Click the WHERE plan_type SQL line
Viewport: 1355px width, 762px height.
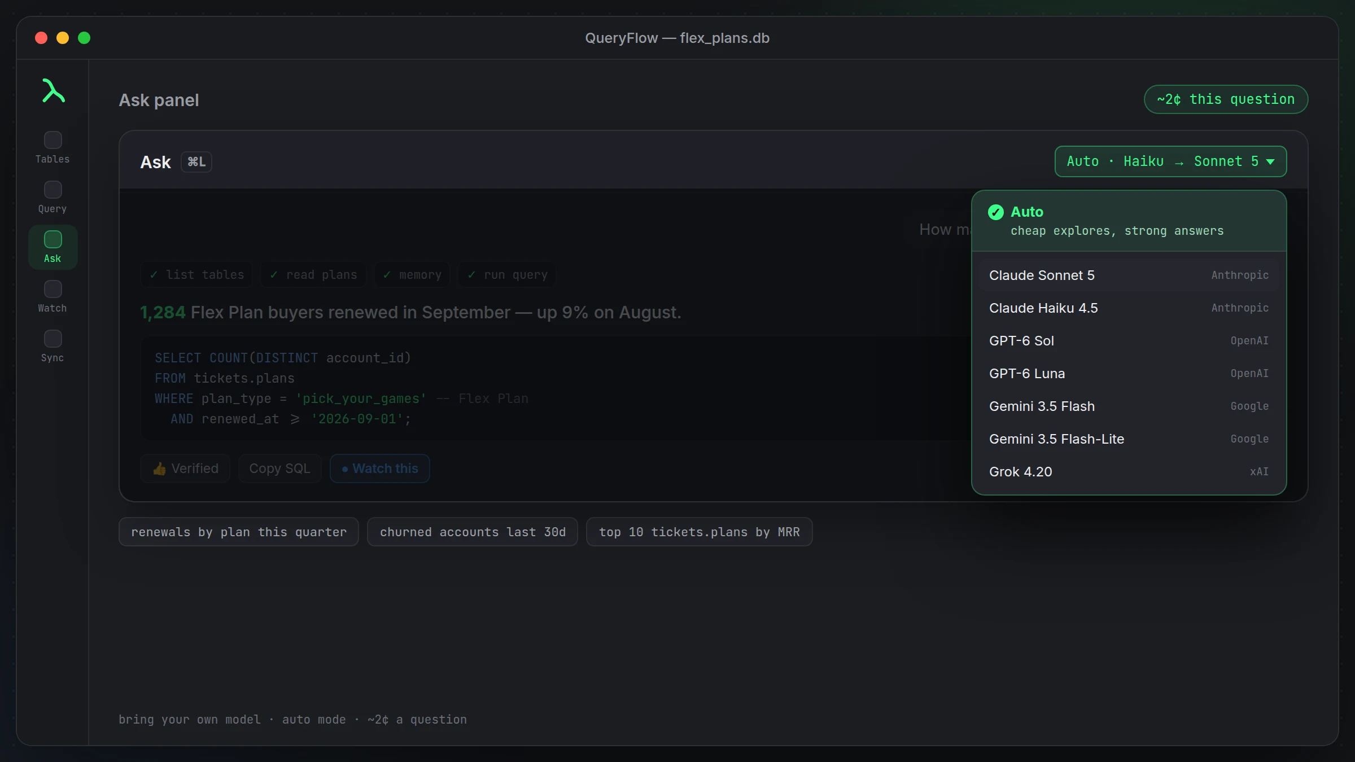tap(342, 398)
